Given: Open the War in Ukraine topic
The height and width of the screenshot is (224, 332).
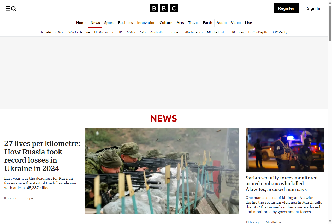Looking at the screenshot, I should coord(79,32).
